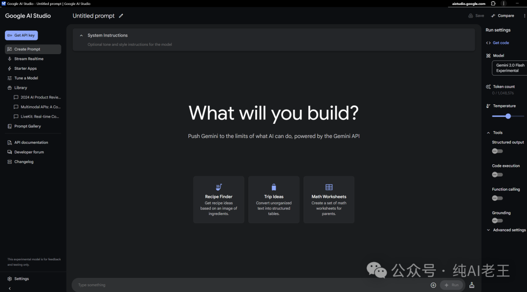The width and height of the screenshot is (527, 292).
Task: Open the browser extensions puzzle icon
Action: [493, 3]
